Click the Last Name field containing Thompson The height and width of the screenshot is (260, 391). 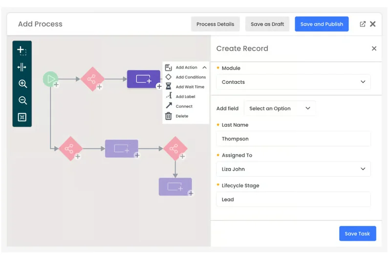pos(293,139)
